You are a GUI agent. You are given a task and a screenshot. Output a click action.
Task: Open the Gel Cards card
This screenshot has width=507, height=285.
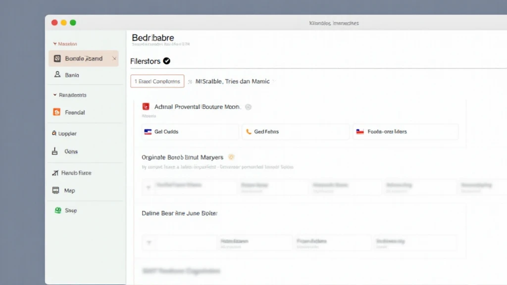pyautogui.click(x=190, y=132)
